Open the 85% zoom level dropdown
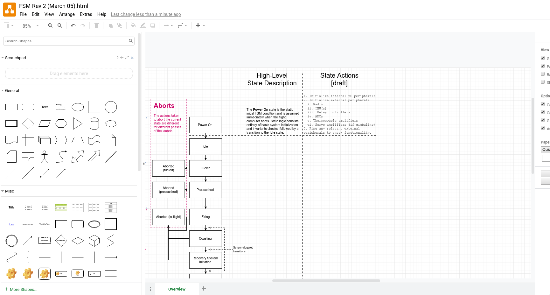550x295 pixels. 31,26
